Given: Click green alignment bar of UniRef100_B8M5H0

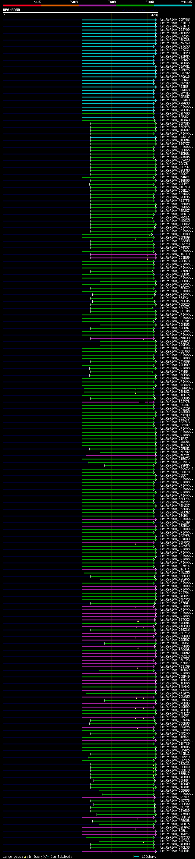Looking at the screenshot, I should [x=123, y=123].
